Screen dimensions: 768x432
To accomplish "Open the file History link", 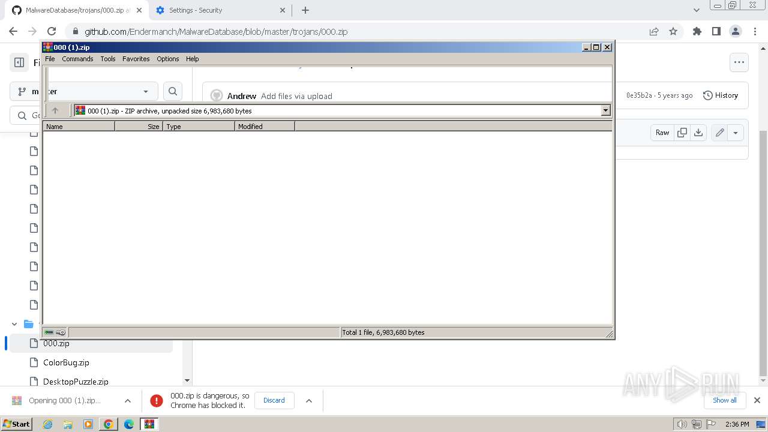I will click(720, 95).
